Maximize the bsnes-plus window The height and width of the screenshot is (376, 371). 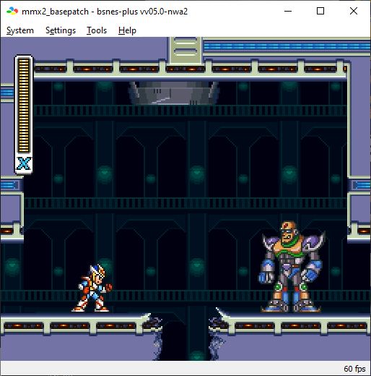tap(320, 11)
